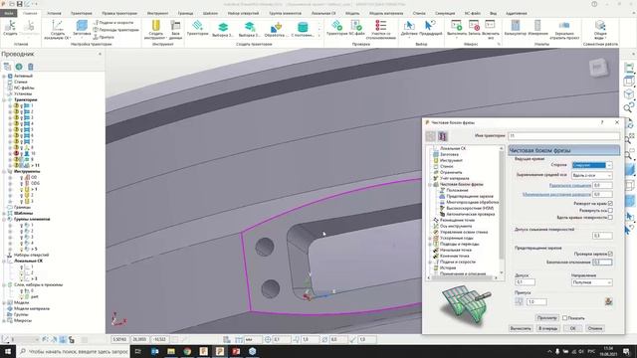Click the Вычислить button
The height and width of the screenshot is (358, 637).
[x=521, y=328]
